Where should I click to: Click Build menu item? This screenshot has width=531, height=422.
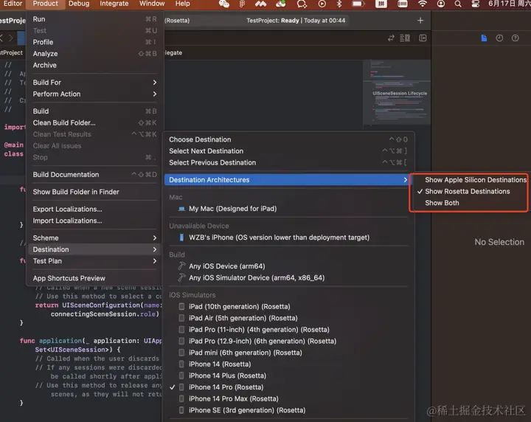[95, 111]
